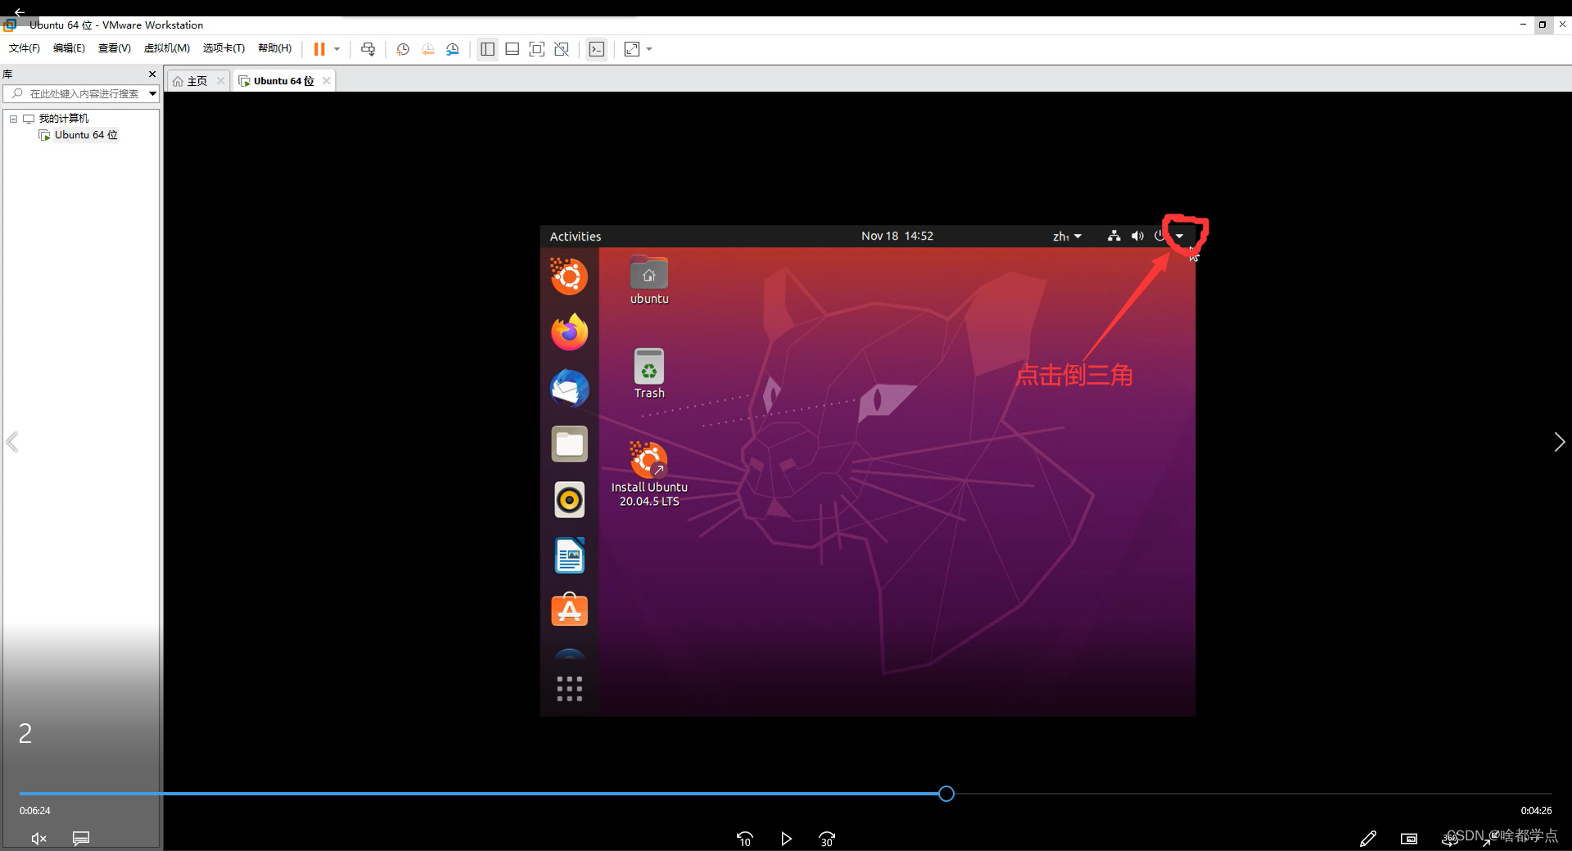
Task: Switch player to mini view
Action: coord(1409,839)
